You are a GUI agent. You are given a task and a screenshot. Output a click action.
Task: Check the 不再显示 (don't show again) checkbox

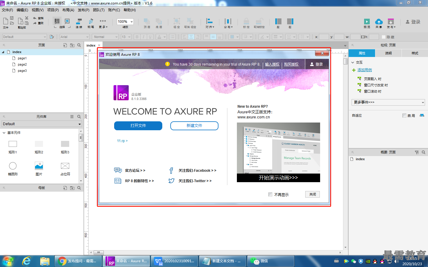click(270, 195)
